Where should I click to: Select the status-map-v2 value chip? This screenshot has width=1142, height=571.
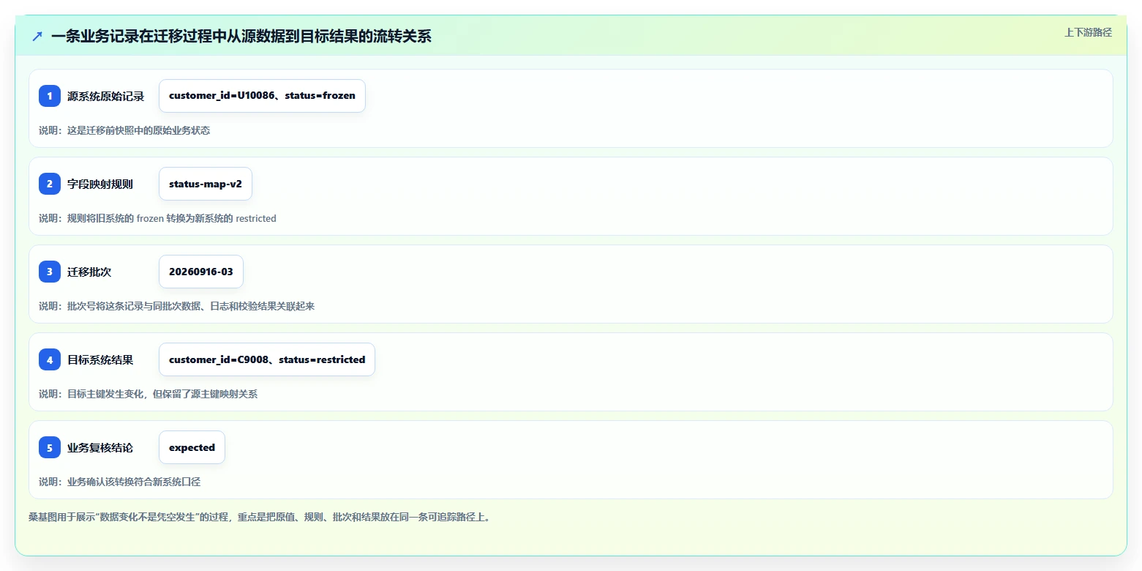(206, 184)
